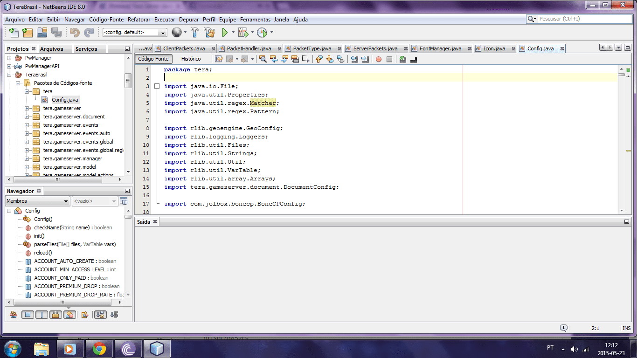Click the Previous Bookmark icon
Image resolution: width=637 pixels, height=358 pixels.
[x=319, y=59]
